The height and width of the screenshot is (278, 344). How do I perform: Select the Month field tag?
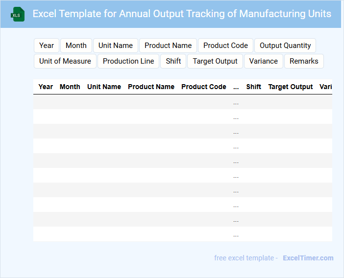(x=76, y=46)
